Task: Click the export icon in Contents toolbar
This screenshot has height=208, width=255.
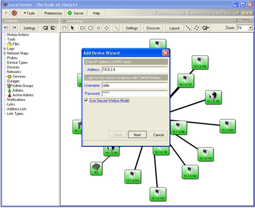Action: [x=53, y=28]
